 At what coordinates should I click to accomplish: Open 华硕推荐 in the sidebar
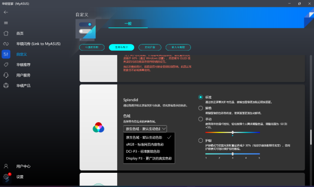(x=24, y=65)
